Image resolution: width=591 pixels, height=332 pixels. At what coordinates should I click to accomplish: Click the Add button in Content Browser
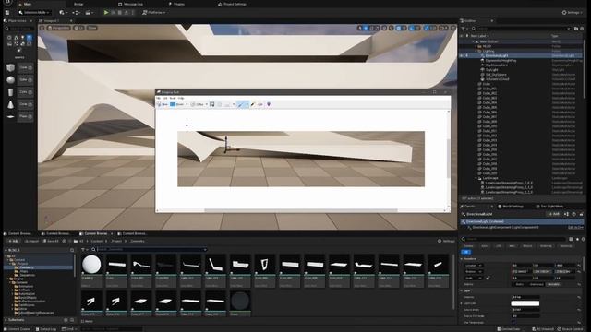click(x=13, y=241)
